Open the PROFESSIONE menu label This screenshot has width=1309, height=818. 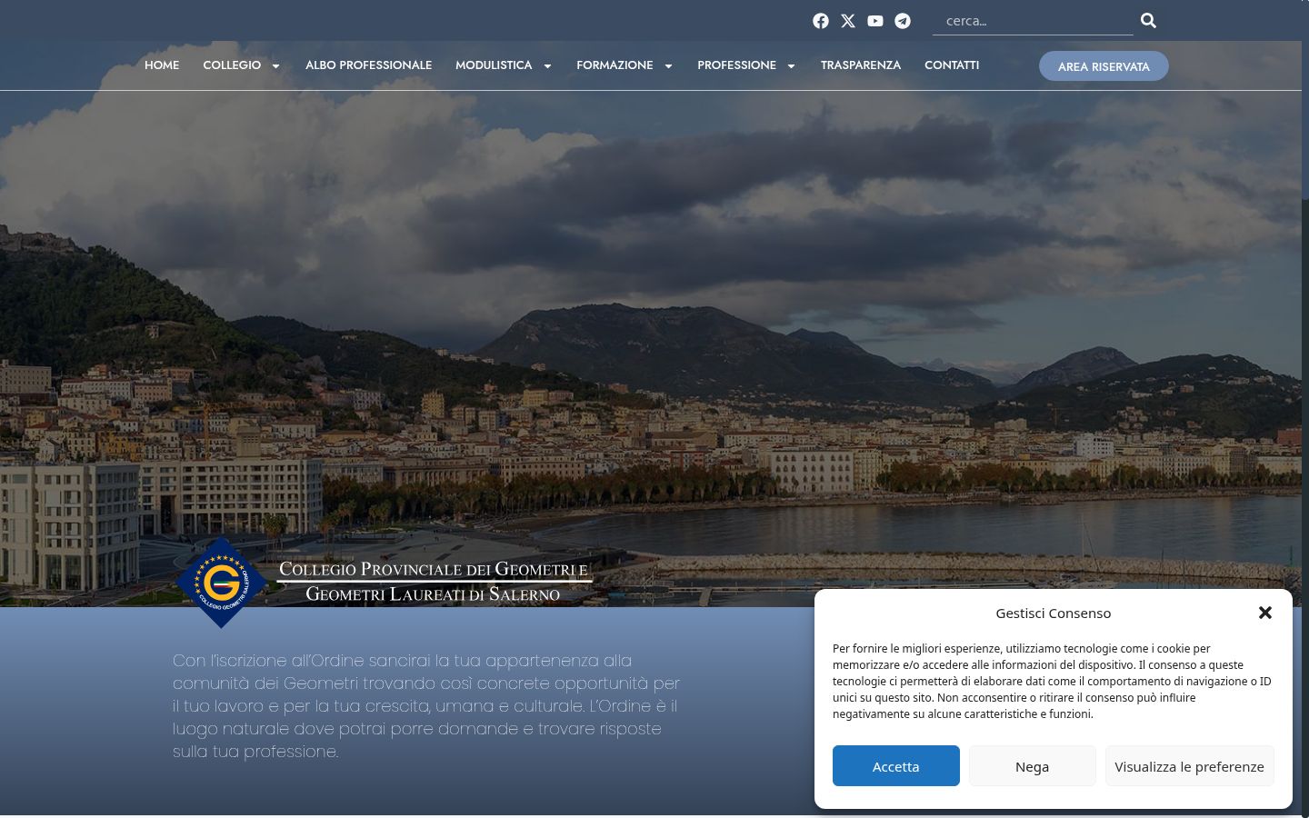click(x=736, y=65)
